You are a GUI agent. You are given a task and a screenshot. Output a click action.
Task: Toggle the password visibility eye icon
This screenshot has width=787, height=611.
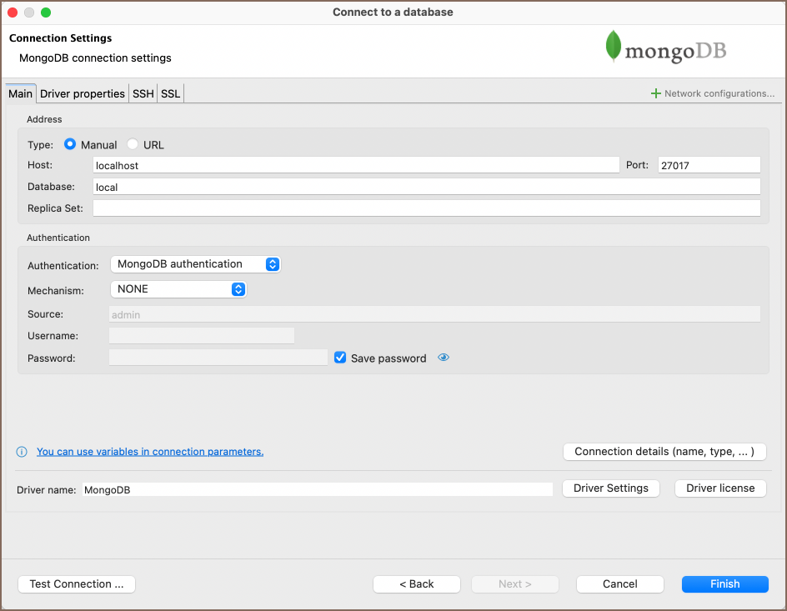pyautogui.click(x=444, y=358)
